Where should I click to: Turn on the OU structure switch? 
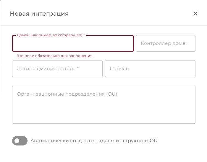[20, 141]
